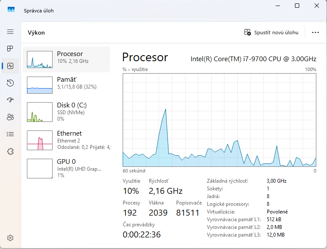This screenshot has width=327, height=249.
Task: Open the hamburger navigation menu
Action: click(x=10, y=32)
